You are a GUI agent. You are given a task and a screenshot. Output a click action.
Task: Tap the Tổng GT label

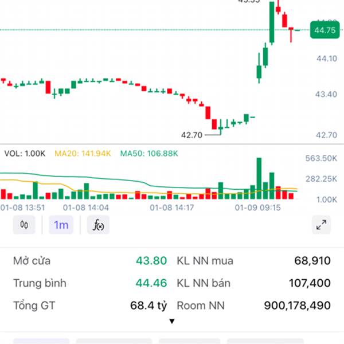[x=34, y=306]
